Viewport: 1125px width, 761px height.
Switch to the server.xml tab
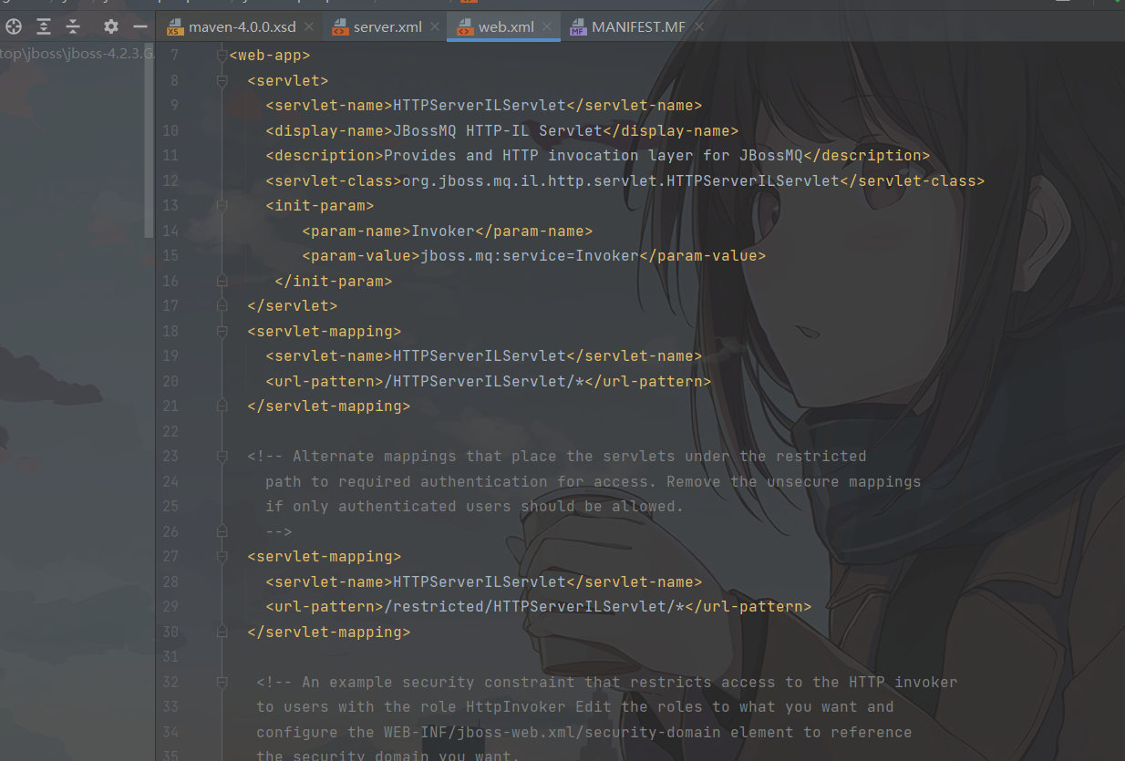tap(387, 27)
